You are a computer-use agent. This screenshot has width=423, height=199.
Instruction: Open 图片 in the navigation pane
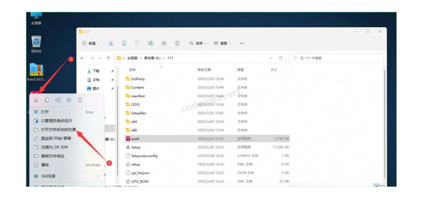pyautogui.click(x=96, y=89)
